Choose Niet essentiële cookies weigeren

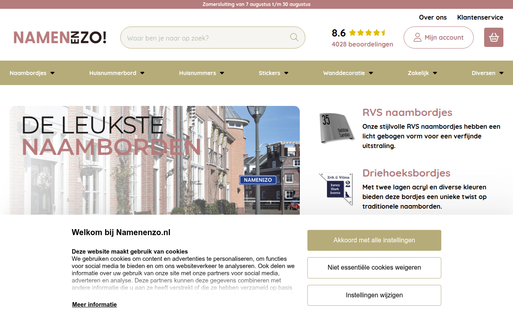[374, 268]
